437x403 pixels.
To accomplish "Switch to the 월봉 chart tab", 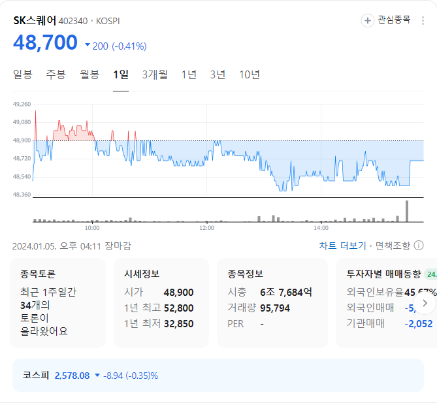I will [x=89, y=74].
